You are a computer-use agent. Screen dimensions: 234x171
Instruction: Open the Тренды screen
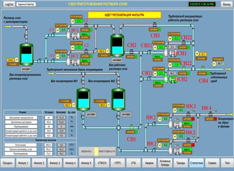click(x=181, y=163)
